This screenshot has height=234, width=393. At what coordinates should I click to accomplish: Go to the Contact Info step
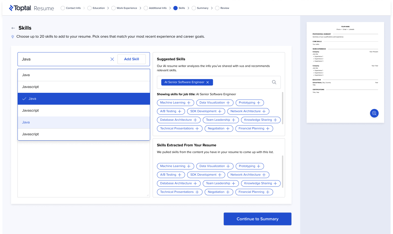[x=71, y=8]
